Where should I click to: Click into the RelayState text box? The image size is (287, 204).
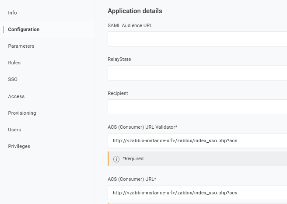pyautogui.click(x=197, y=73)
